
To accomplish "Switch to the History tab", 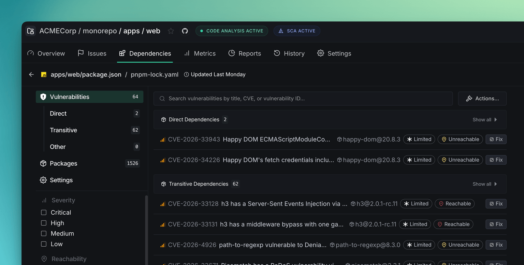I will pos(289,53).
